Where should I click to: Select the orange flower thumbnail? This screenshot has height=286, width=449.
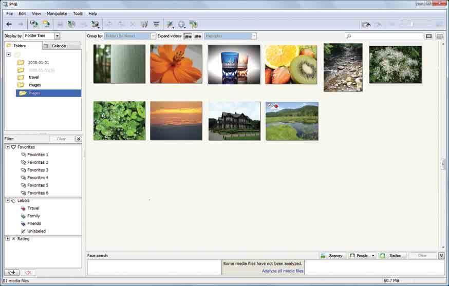[176, 64]
